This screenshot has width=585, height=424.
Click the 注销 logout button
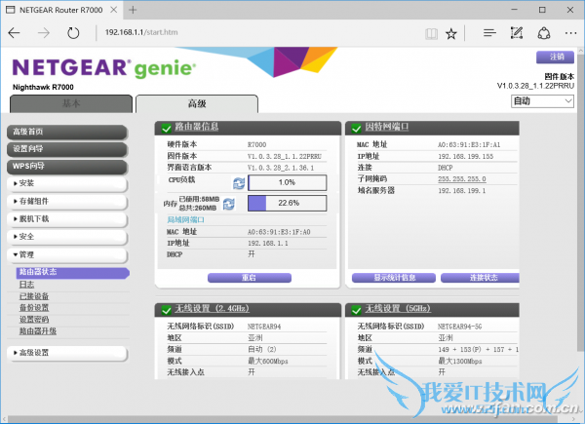coord(555,58)
